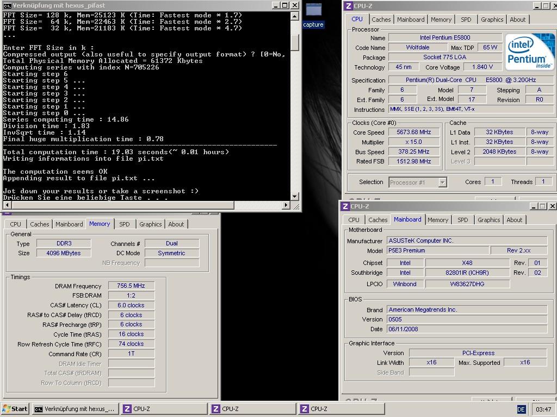Click the console scroll left arrow
Viewport: 557px width, 417px height.
[7, 205]
